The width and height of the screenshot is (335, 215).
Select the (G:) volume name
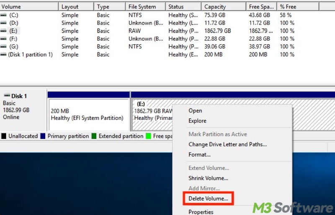coord(14,46)
